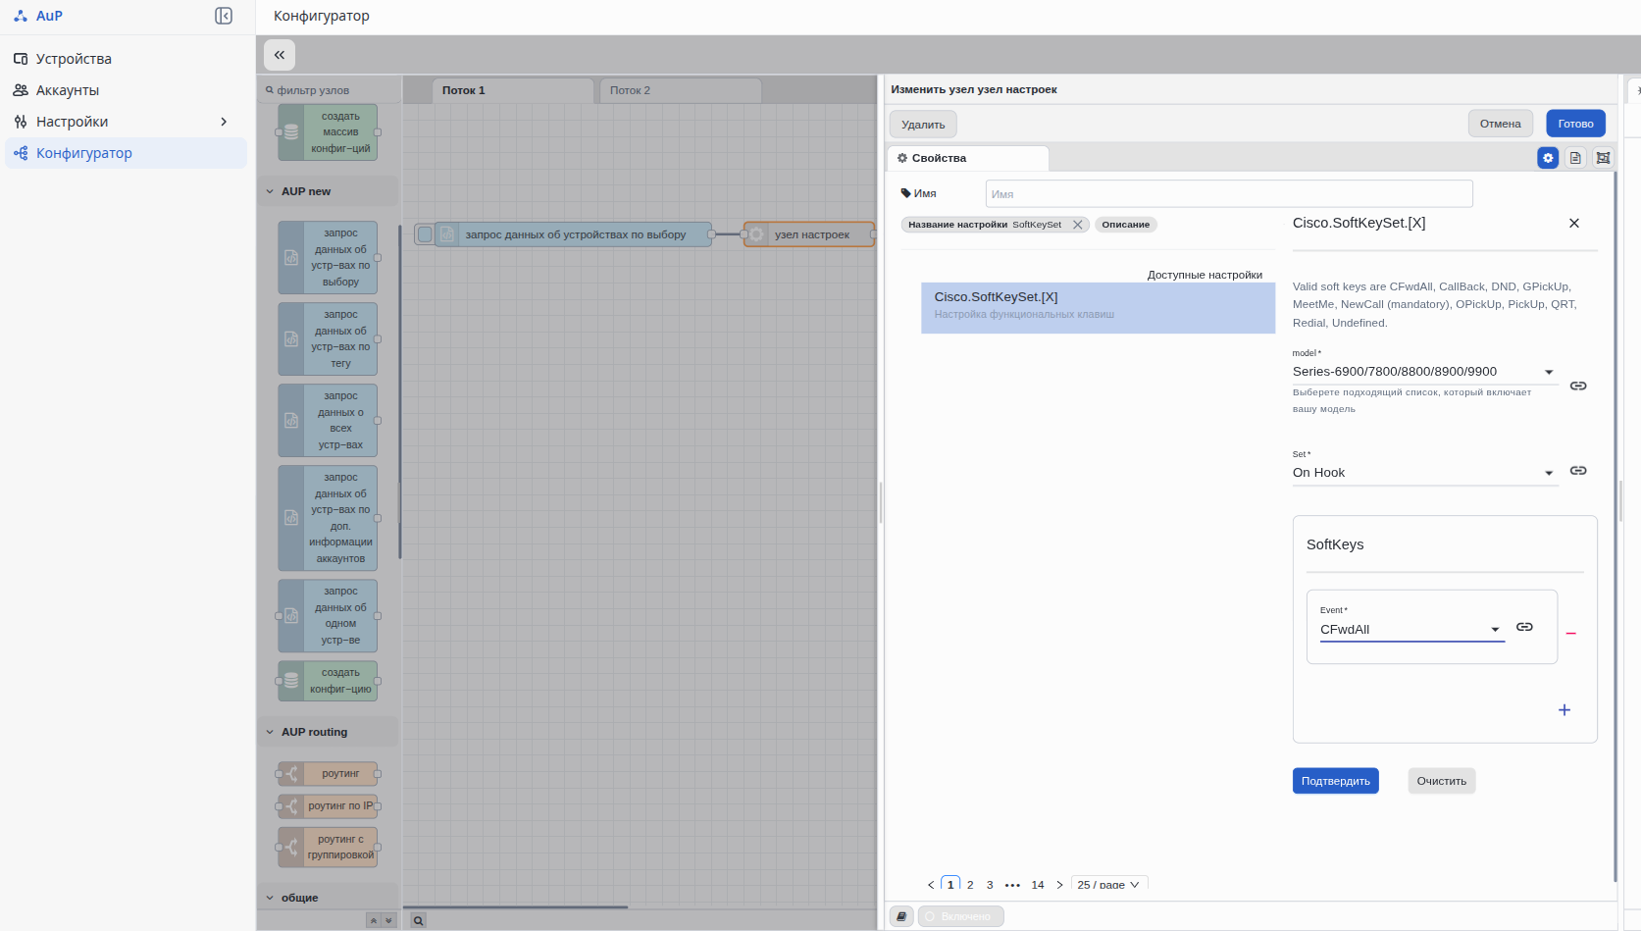This screenshot has width=1641, height=931.
Task: Focus the фильтр узлов search field
Action: tap(330, 90)
